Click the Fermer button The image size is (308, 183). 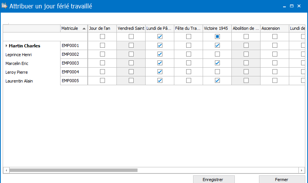(x=282, y=180)
